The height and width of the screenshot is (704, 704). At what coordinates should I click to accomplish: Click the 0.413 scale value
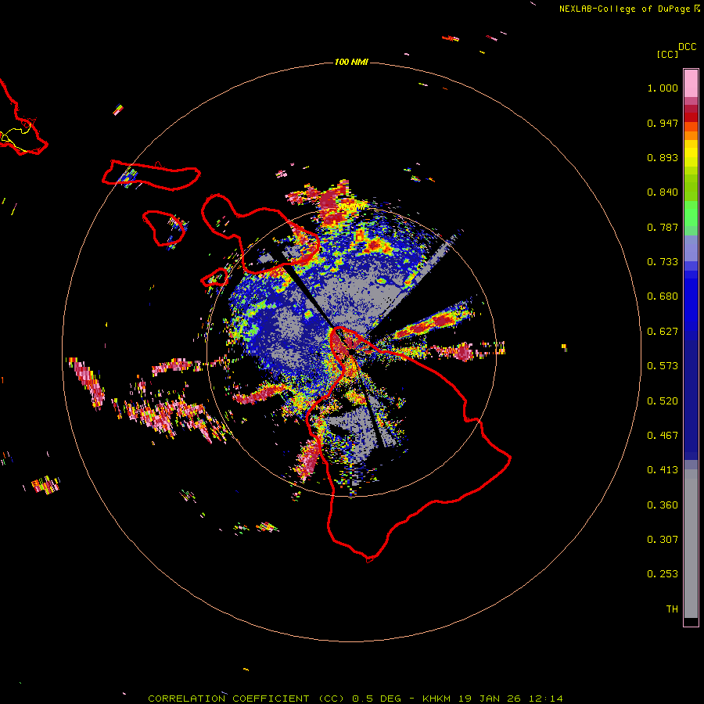click(663, 470)
